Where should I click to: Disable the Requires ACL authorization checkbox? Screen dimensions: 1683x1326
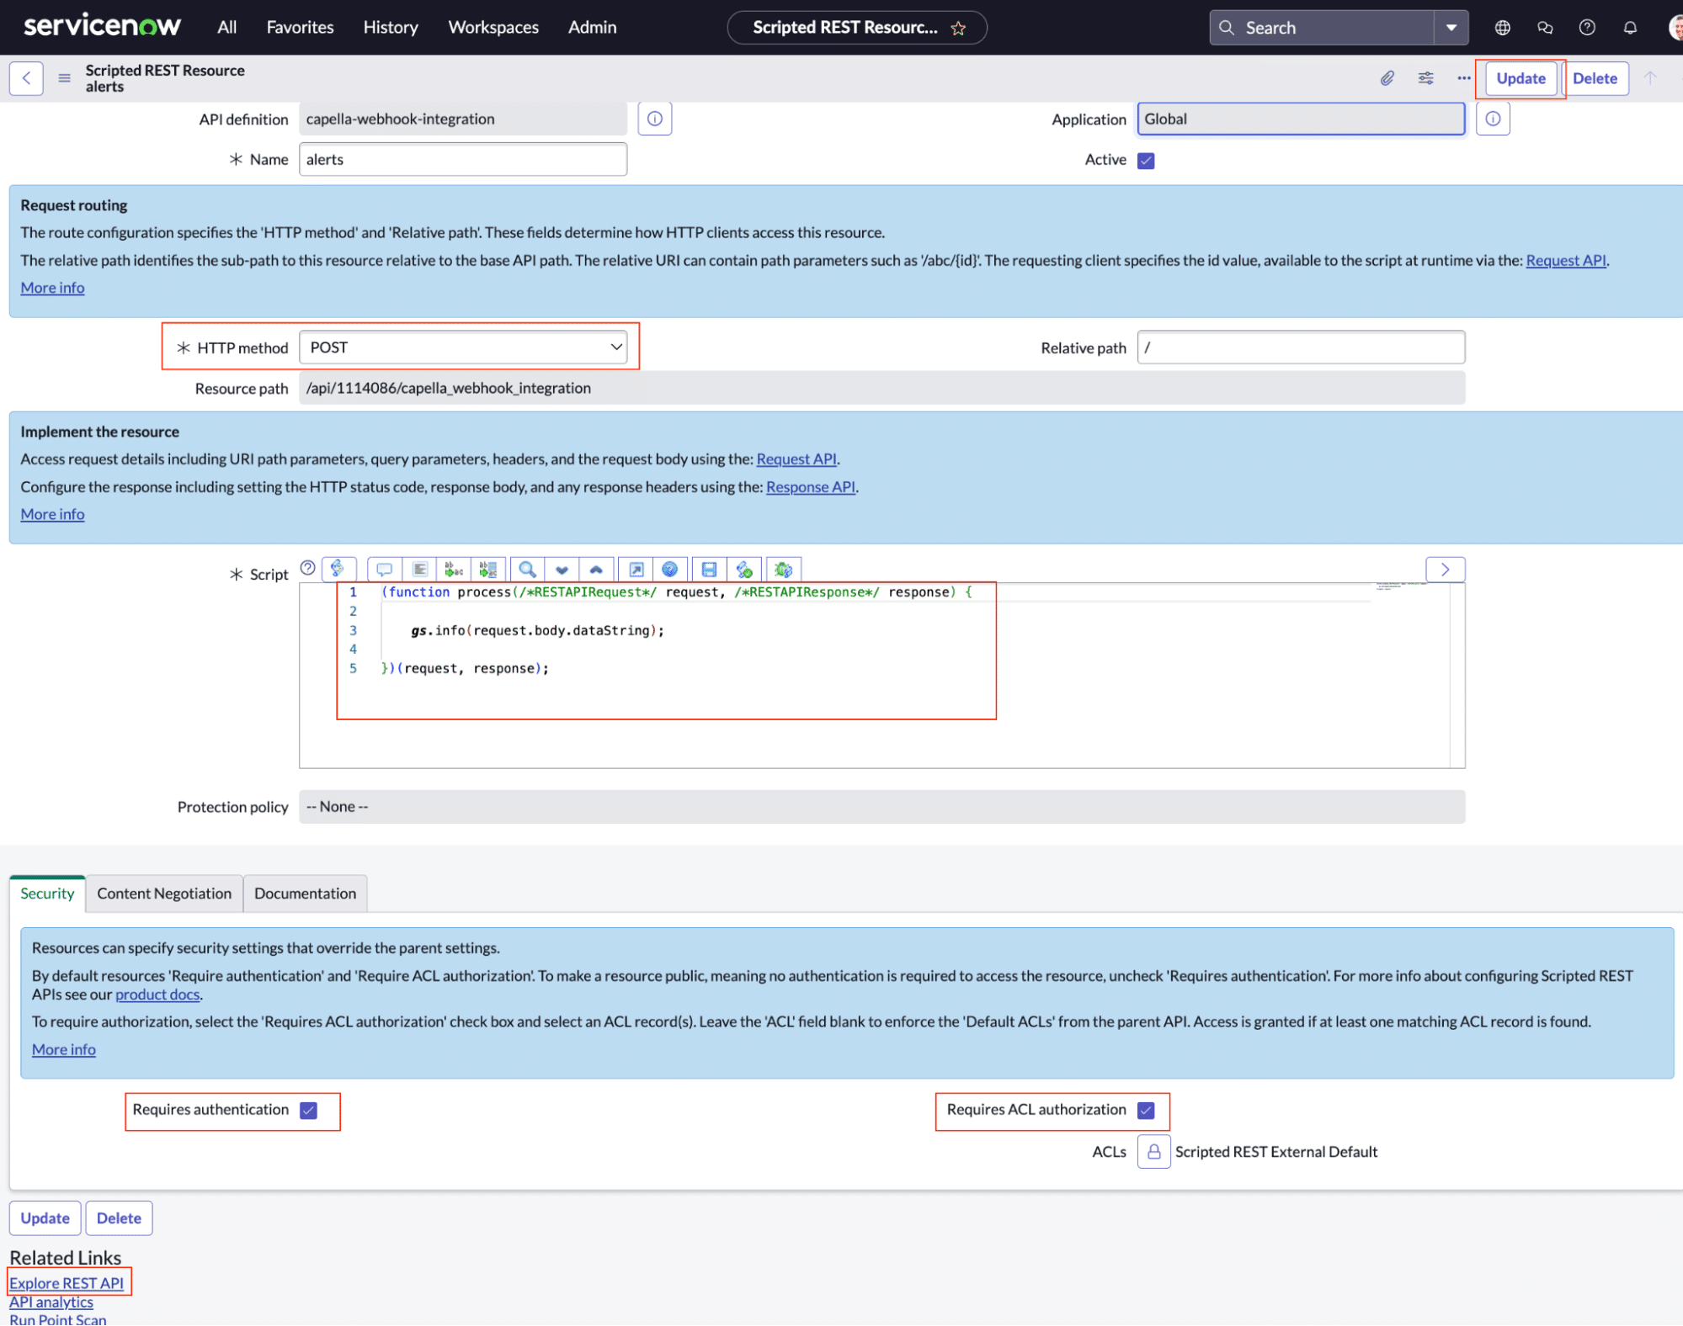point(1145,1110)
